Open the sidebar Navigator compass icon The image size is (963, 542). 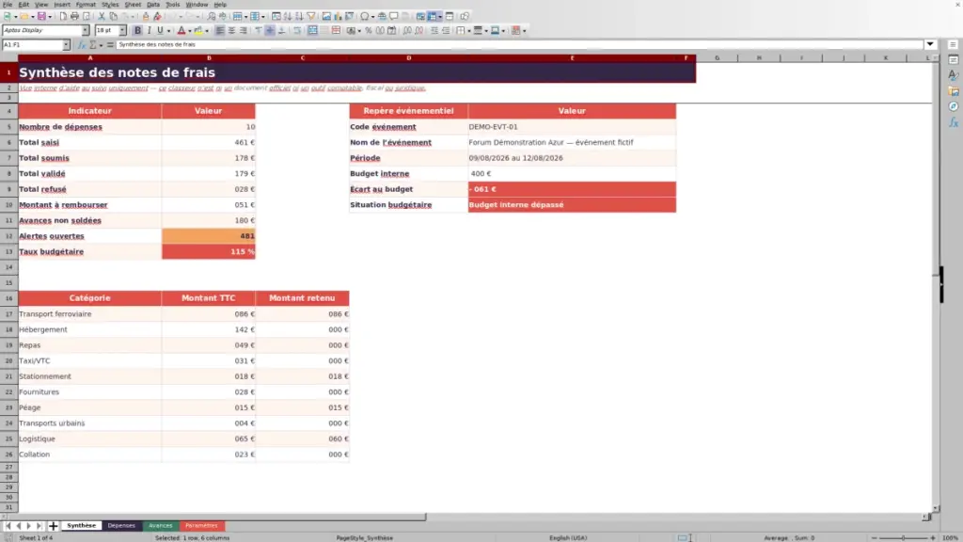click(954, 107)
